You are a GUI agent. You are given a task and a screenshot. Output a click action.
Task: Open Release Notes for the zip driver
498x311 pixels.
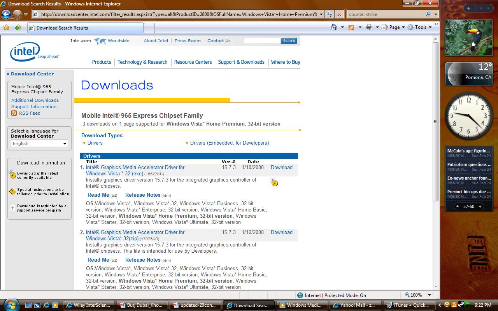(143, 260)
